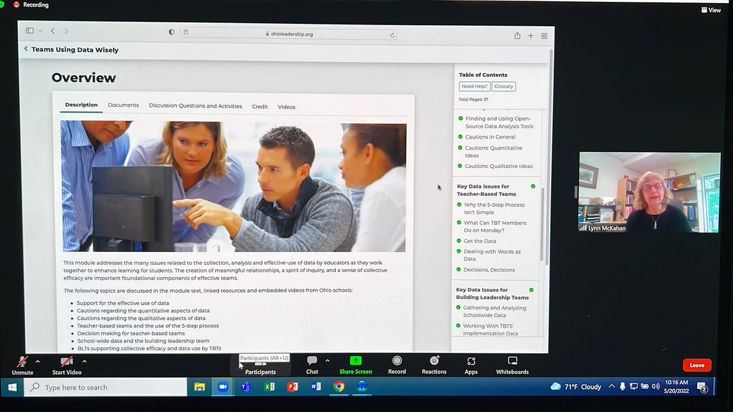This screenshot has width=733, height=412.
Task: Open Cautions: Qualitative Ideas link
Action: pyautogui.click(x=498, y=166)
